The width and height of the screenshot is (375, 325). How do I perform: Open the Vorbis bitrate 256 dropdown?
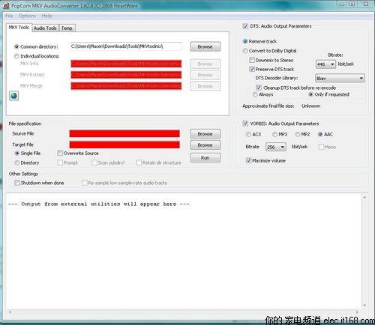276,147
